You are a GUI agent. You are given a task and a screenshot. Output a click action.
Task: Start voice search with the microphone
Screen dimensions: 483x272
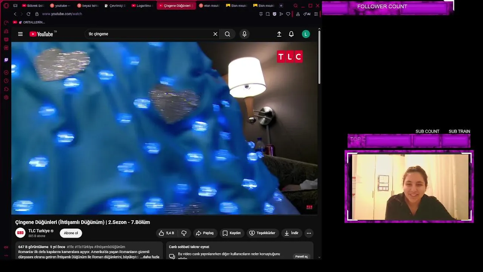tap(245, 34)
